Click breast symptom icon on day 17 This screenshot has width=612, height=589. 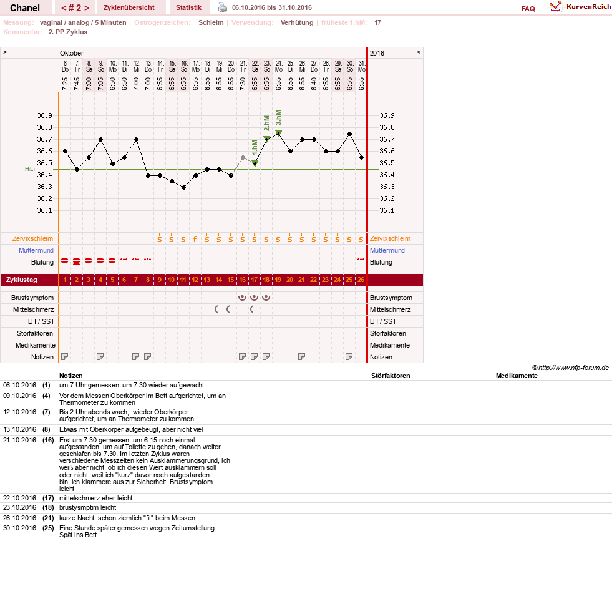tap(254, 298)
